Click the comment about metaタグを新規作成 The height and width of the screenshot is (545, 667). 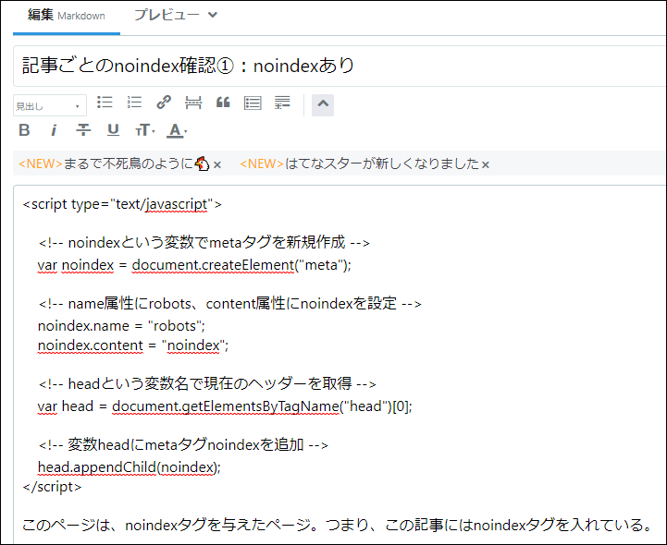pos(204,243)
